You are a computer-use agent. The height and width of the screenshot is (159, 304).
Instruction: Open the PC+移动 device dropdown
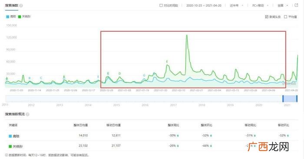point(260,5)
